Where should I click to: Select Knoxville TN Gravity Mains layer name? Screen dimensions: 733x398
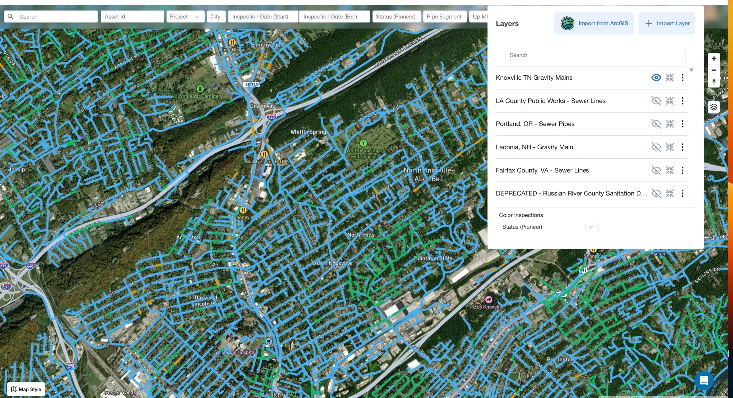click(534, 78)
